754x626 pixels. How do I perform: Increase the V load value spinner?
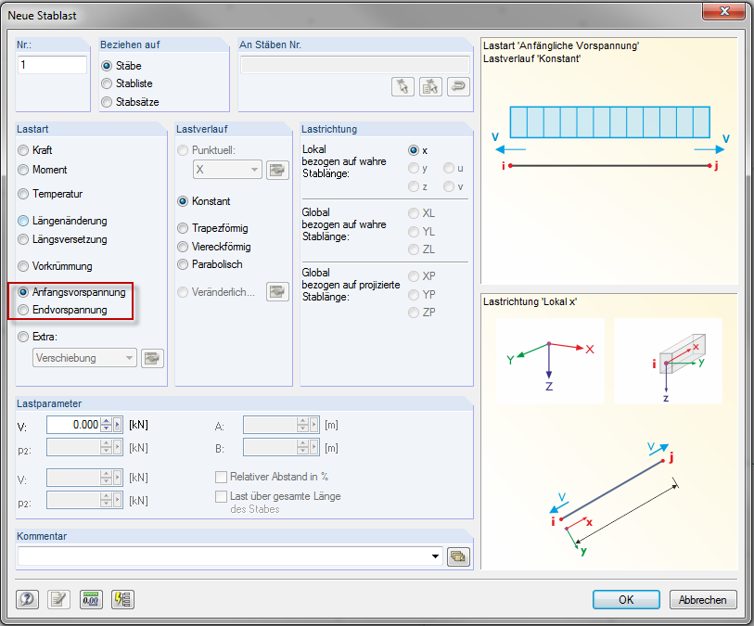click(107, 421)
